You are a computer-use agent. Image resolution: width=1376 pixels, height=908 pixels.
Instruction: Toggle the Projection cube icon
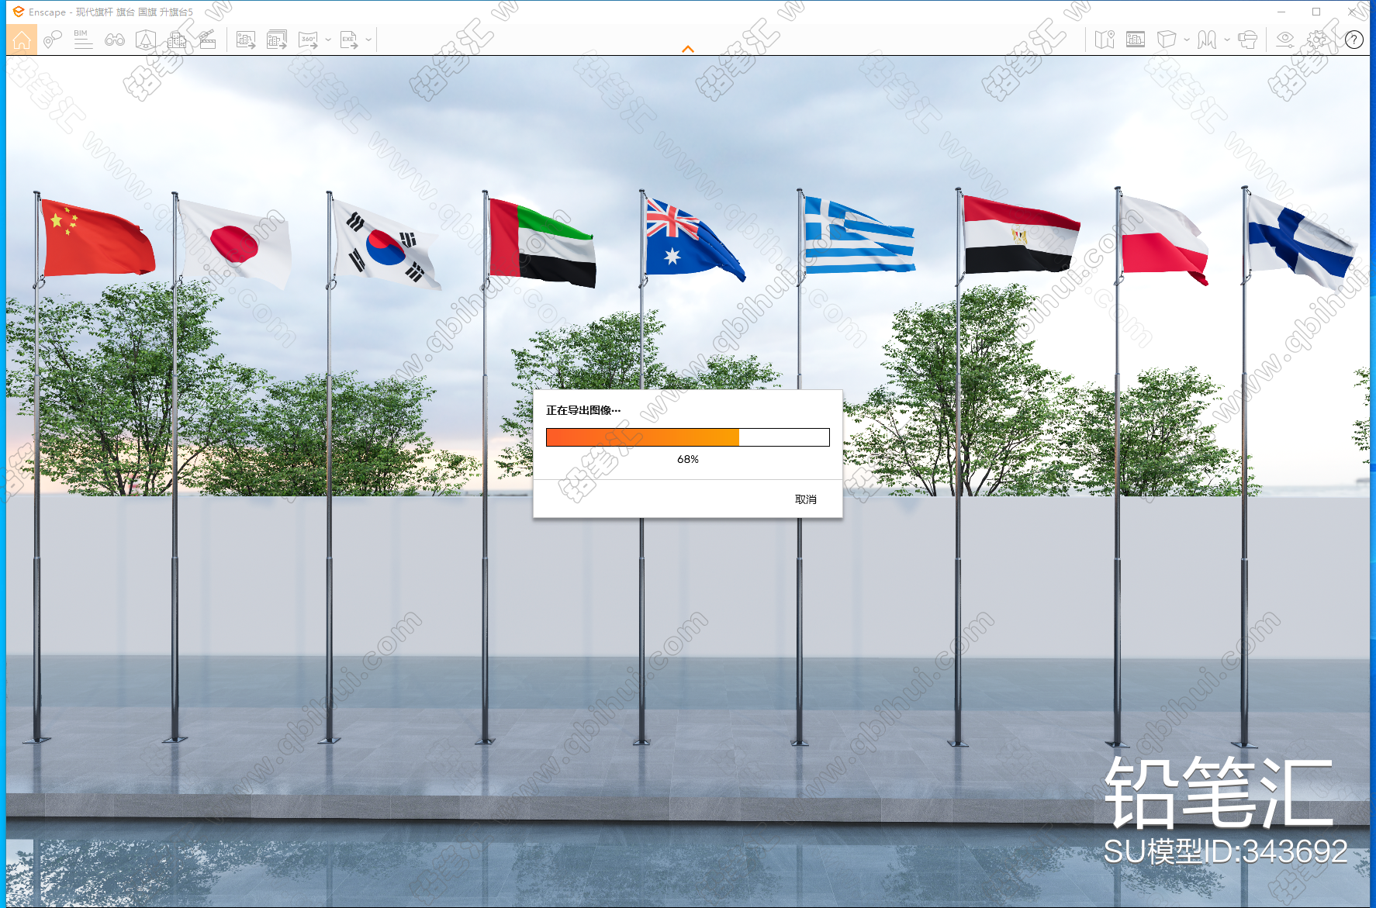(1167, 40)
